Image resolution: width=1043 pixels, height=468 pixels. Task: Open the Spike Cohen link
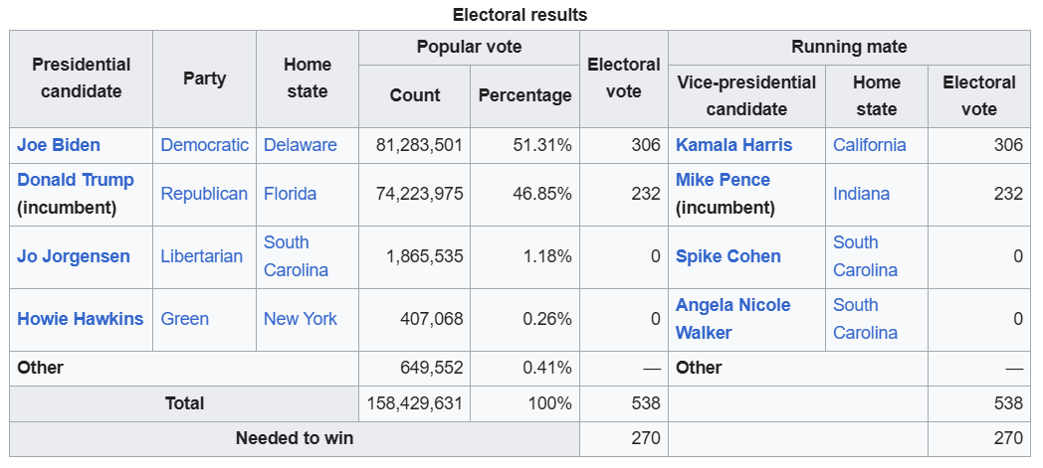(728, 256)
